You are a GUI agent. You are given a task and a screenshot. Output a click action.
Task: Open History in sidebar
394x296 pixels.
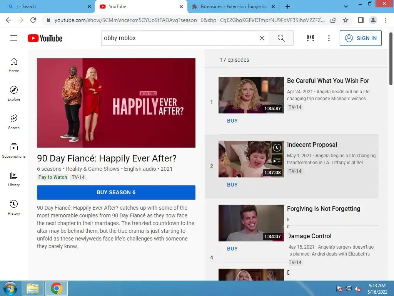tap(14, 207)
